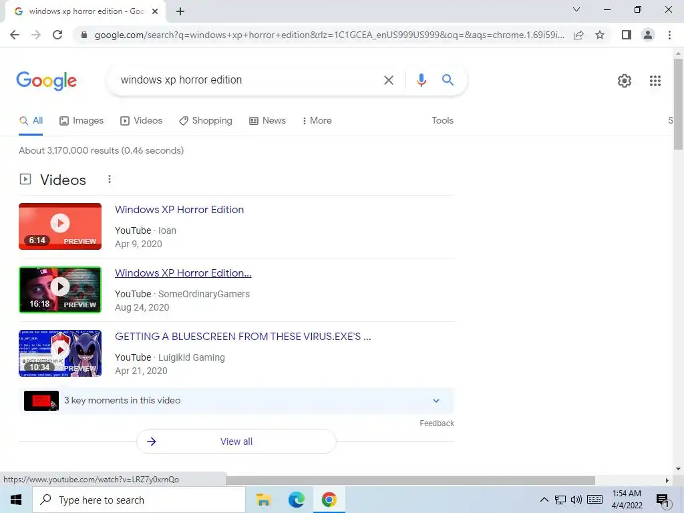Open Chrome three-dot menu
This screenshot has height=513, width=684.
[669, 35]
